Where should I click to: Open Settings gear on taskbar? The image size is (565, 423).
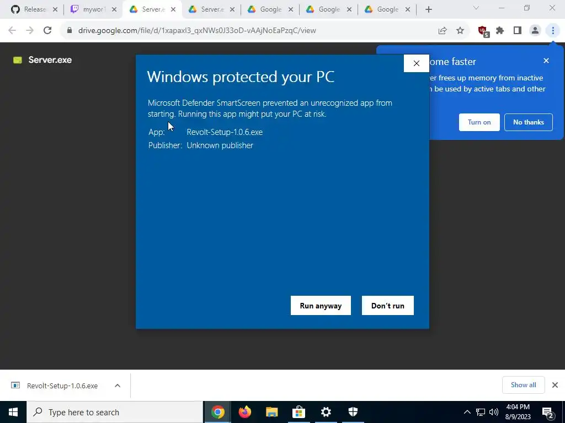[x=326, y=412]
